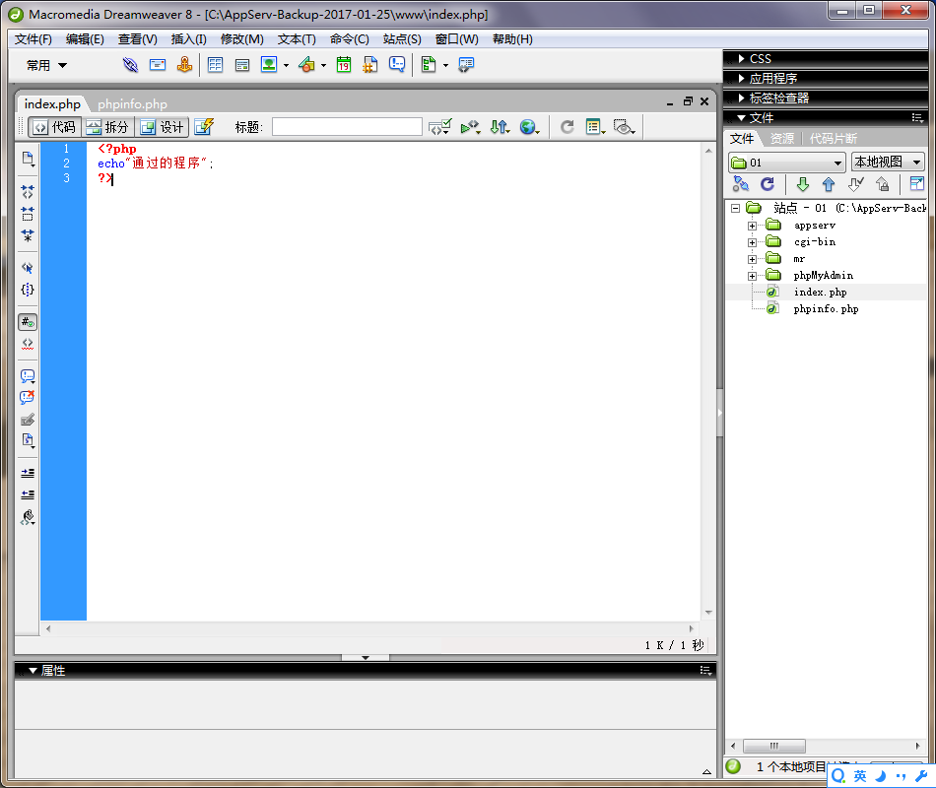Select the mr folder in Files tree
Image resolution: width=936 pixels, height=788 pixels.
pyautogui.click(x=799, y=258)
